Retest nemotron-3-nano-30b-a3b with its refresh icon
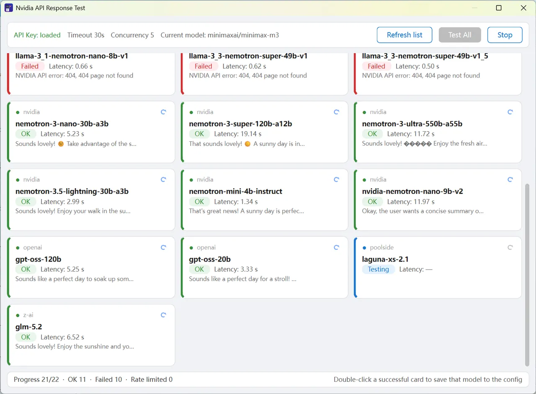 click(164, 112)
